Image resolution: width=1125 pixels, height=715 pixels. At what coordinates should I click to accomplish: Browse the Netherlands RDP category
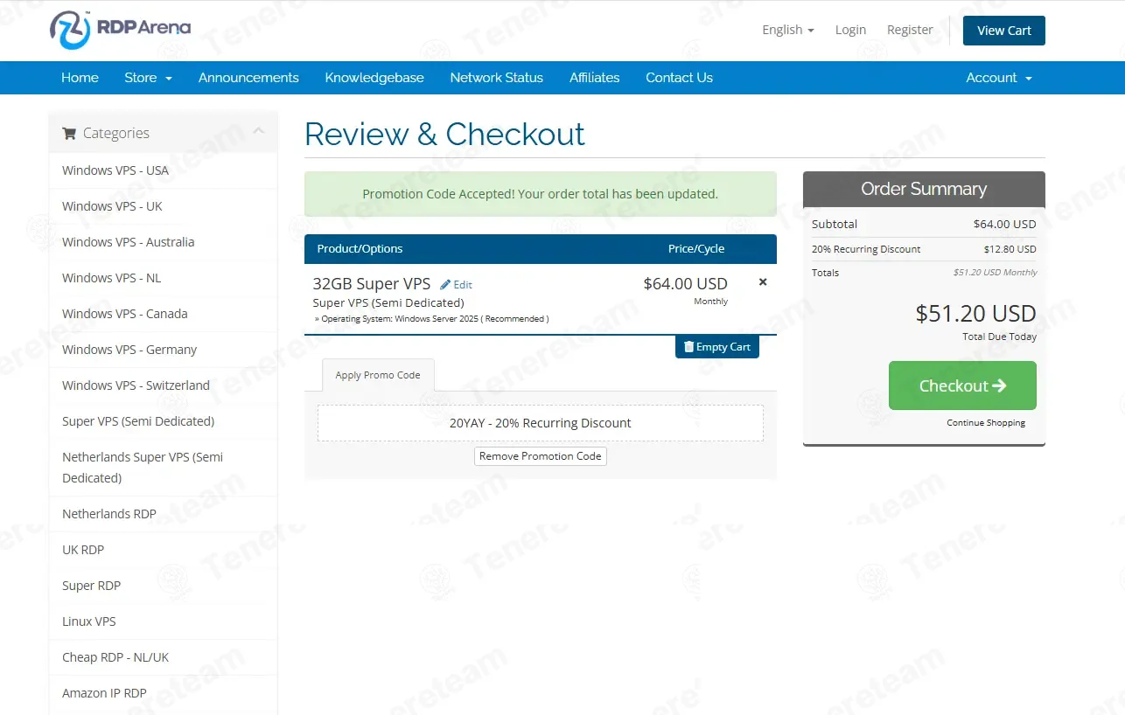[x=164, y=514]
